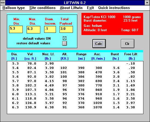Image resolution: width=150 pixels, height=122 pixels.
Task: Click the 'Asc. (ft./min.)' column header
Action: click(x=98, y=56)
